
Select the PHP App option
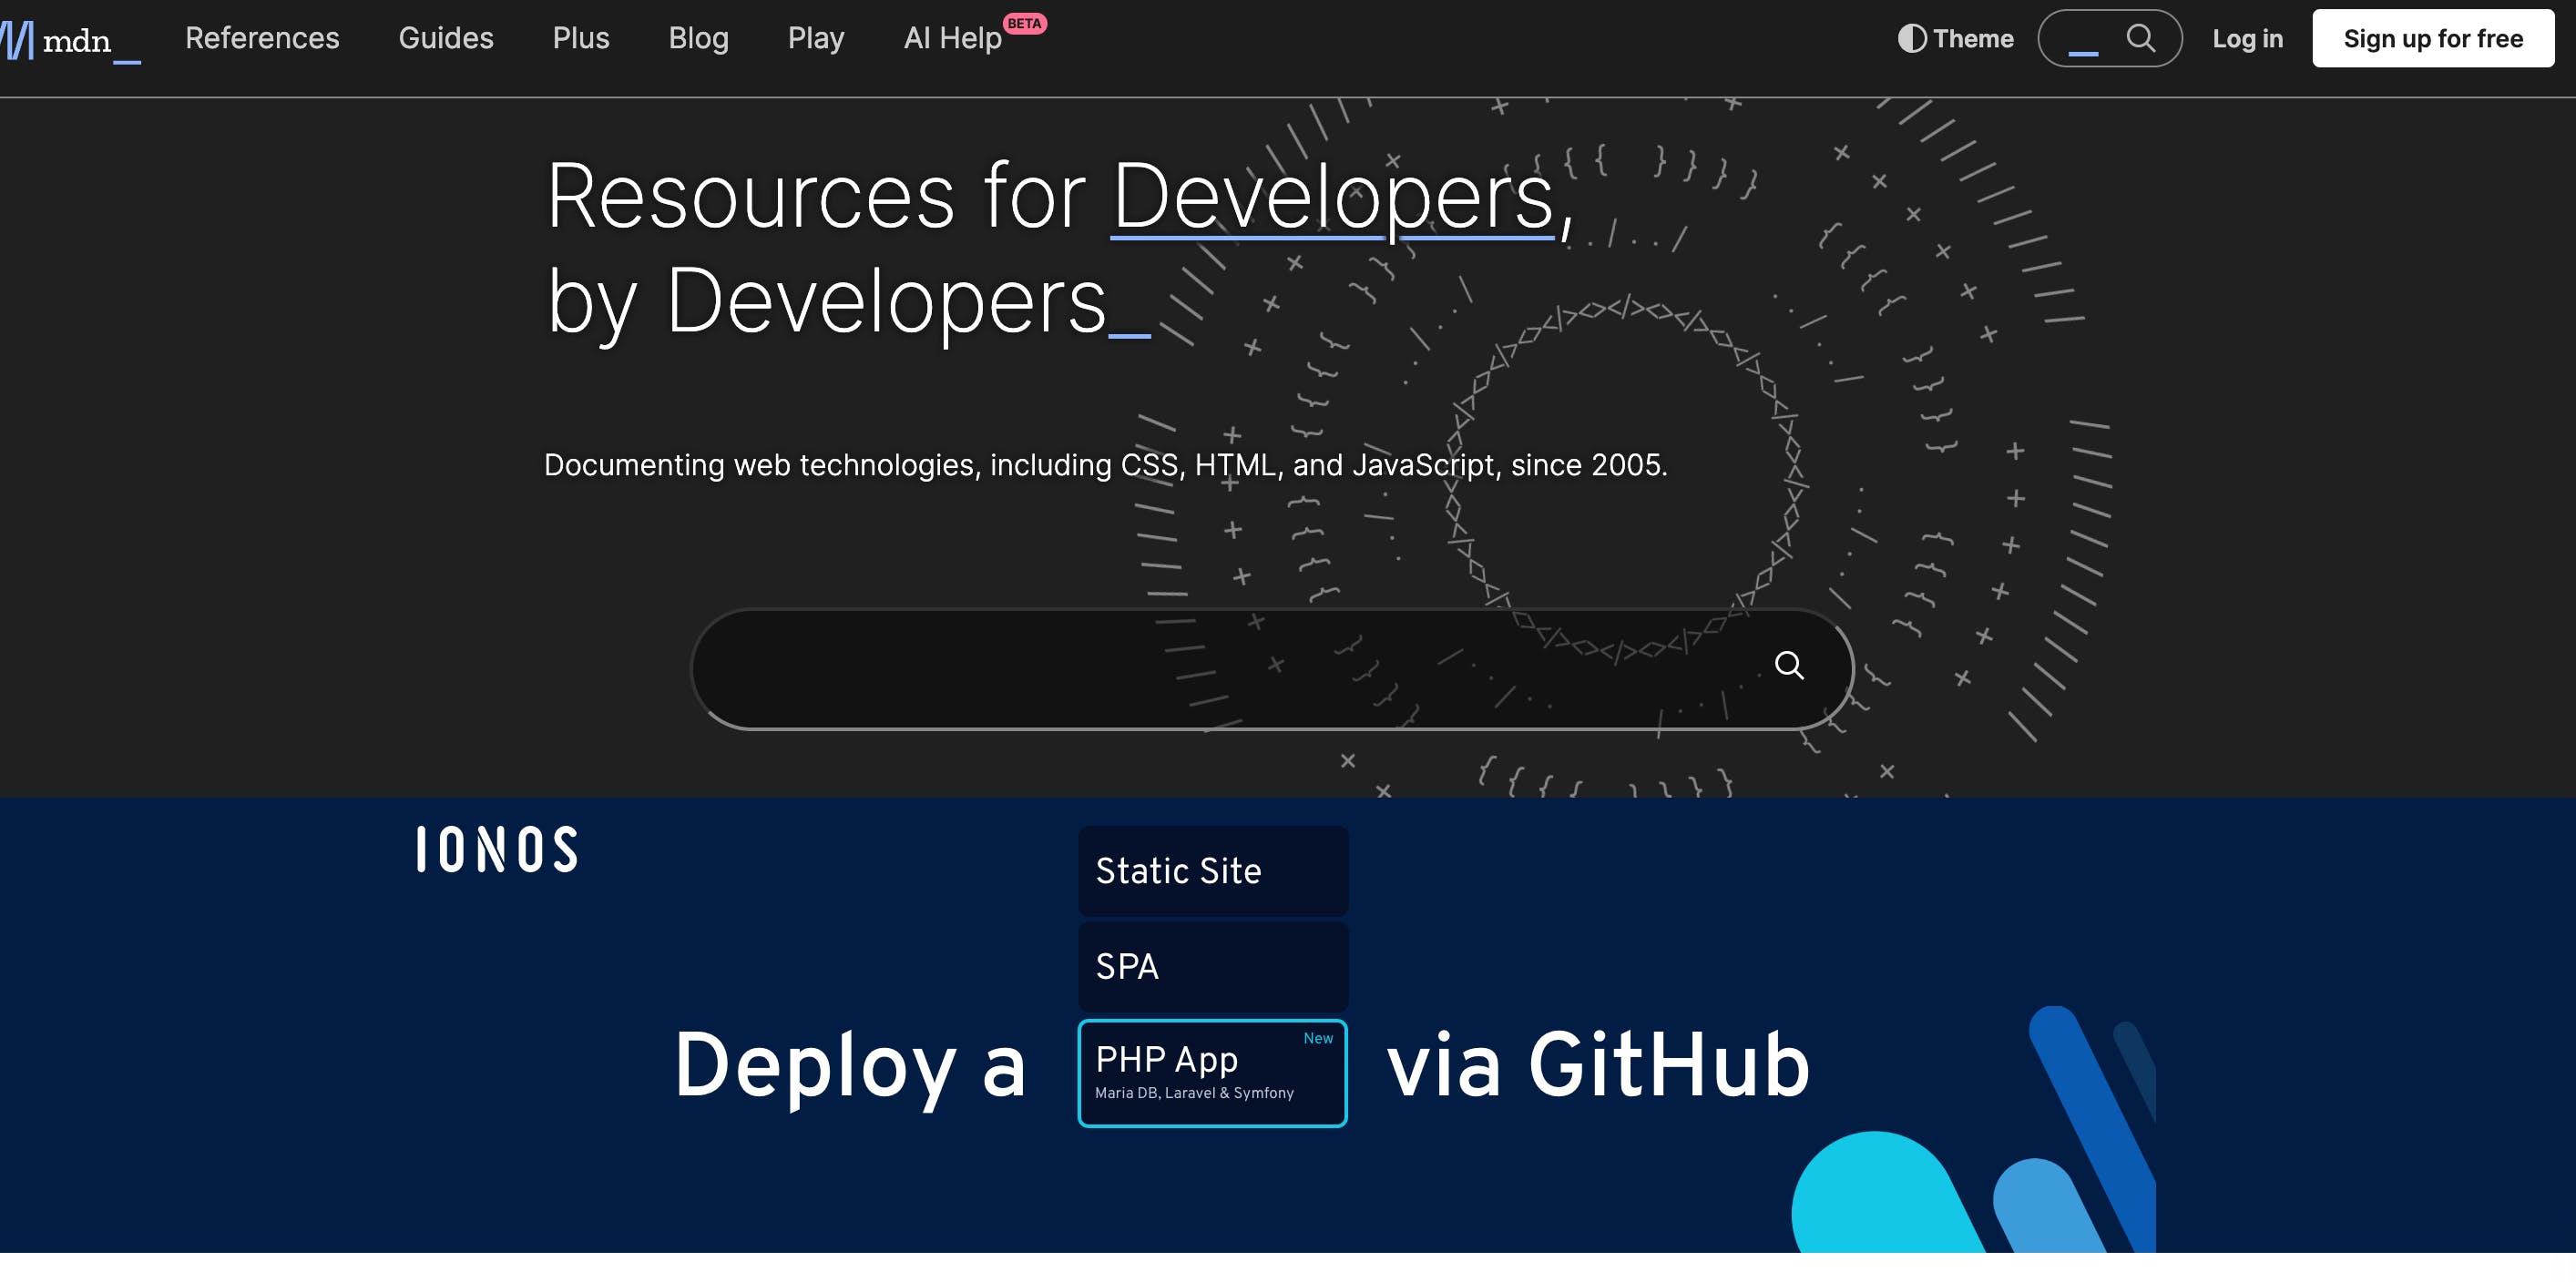point(1213,1073)
